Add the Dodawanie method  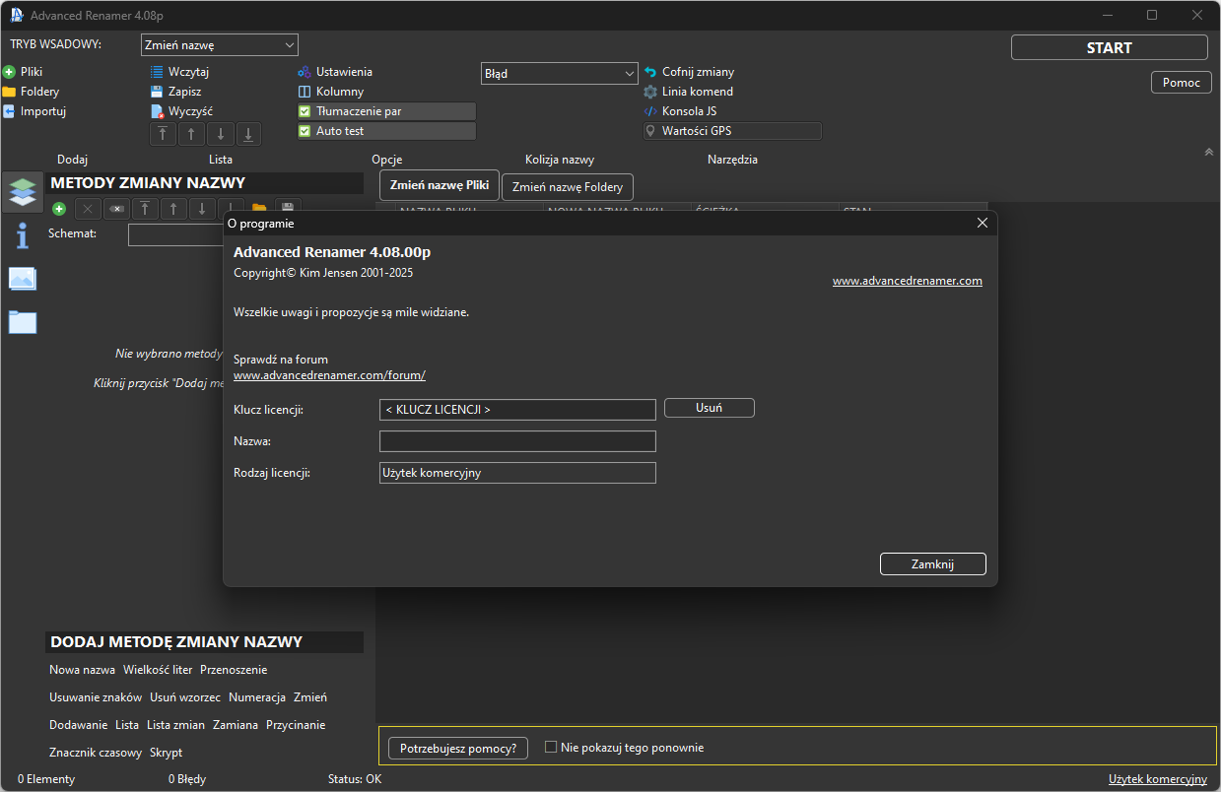pos(79,725)
